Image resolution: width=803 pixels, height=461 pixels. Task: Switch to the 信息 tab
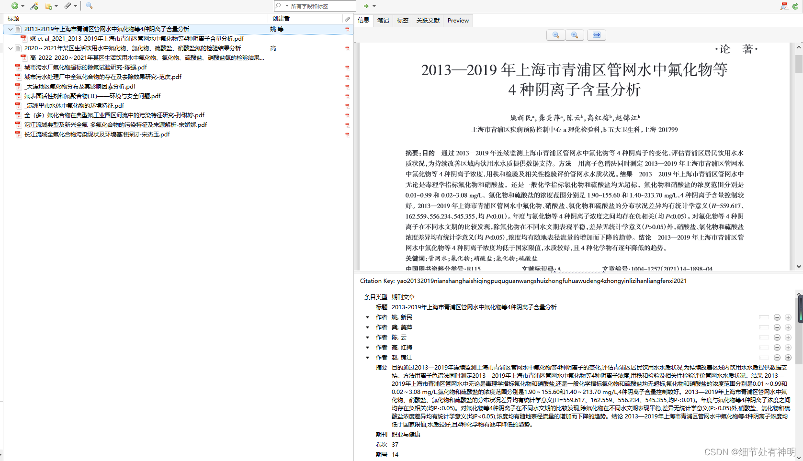coord(364,21)
